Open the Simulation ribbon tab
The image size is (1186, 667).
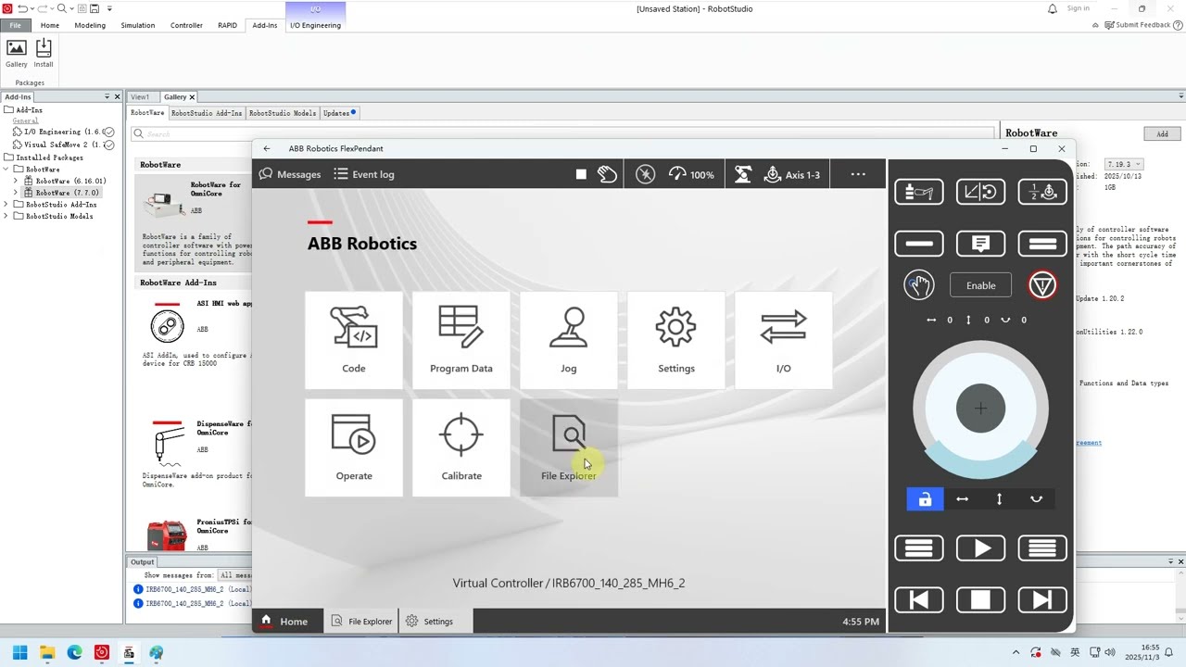click(x=138, y=25)
